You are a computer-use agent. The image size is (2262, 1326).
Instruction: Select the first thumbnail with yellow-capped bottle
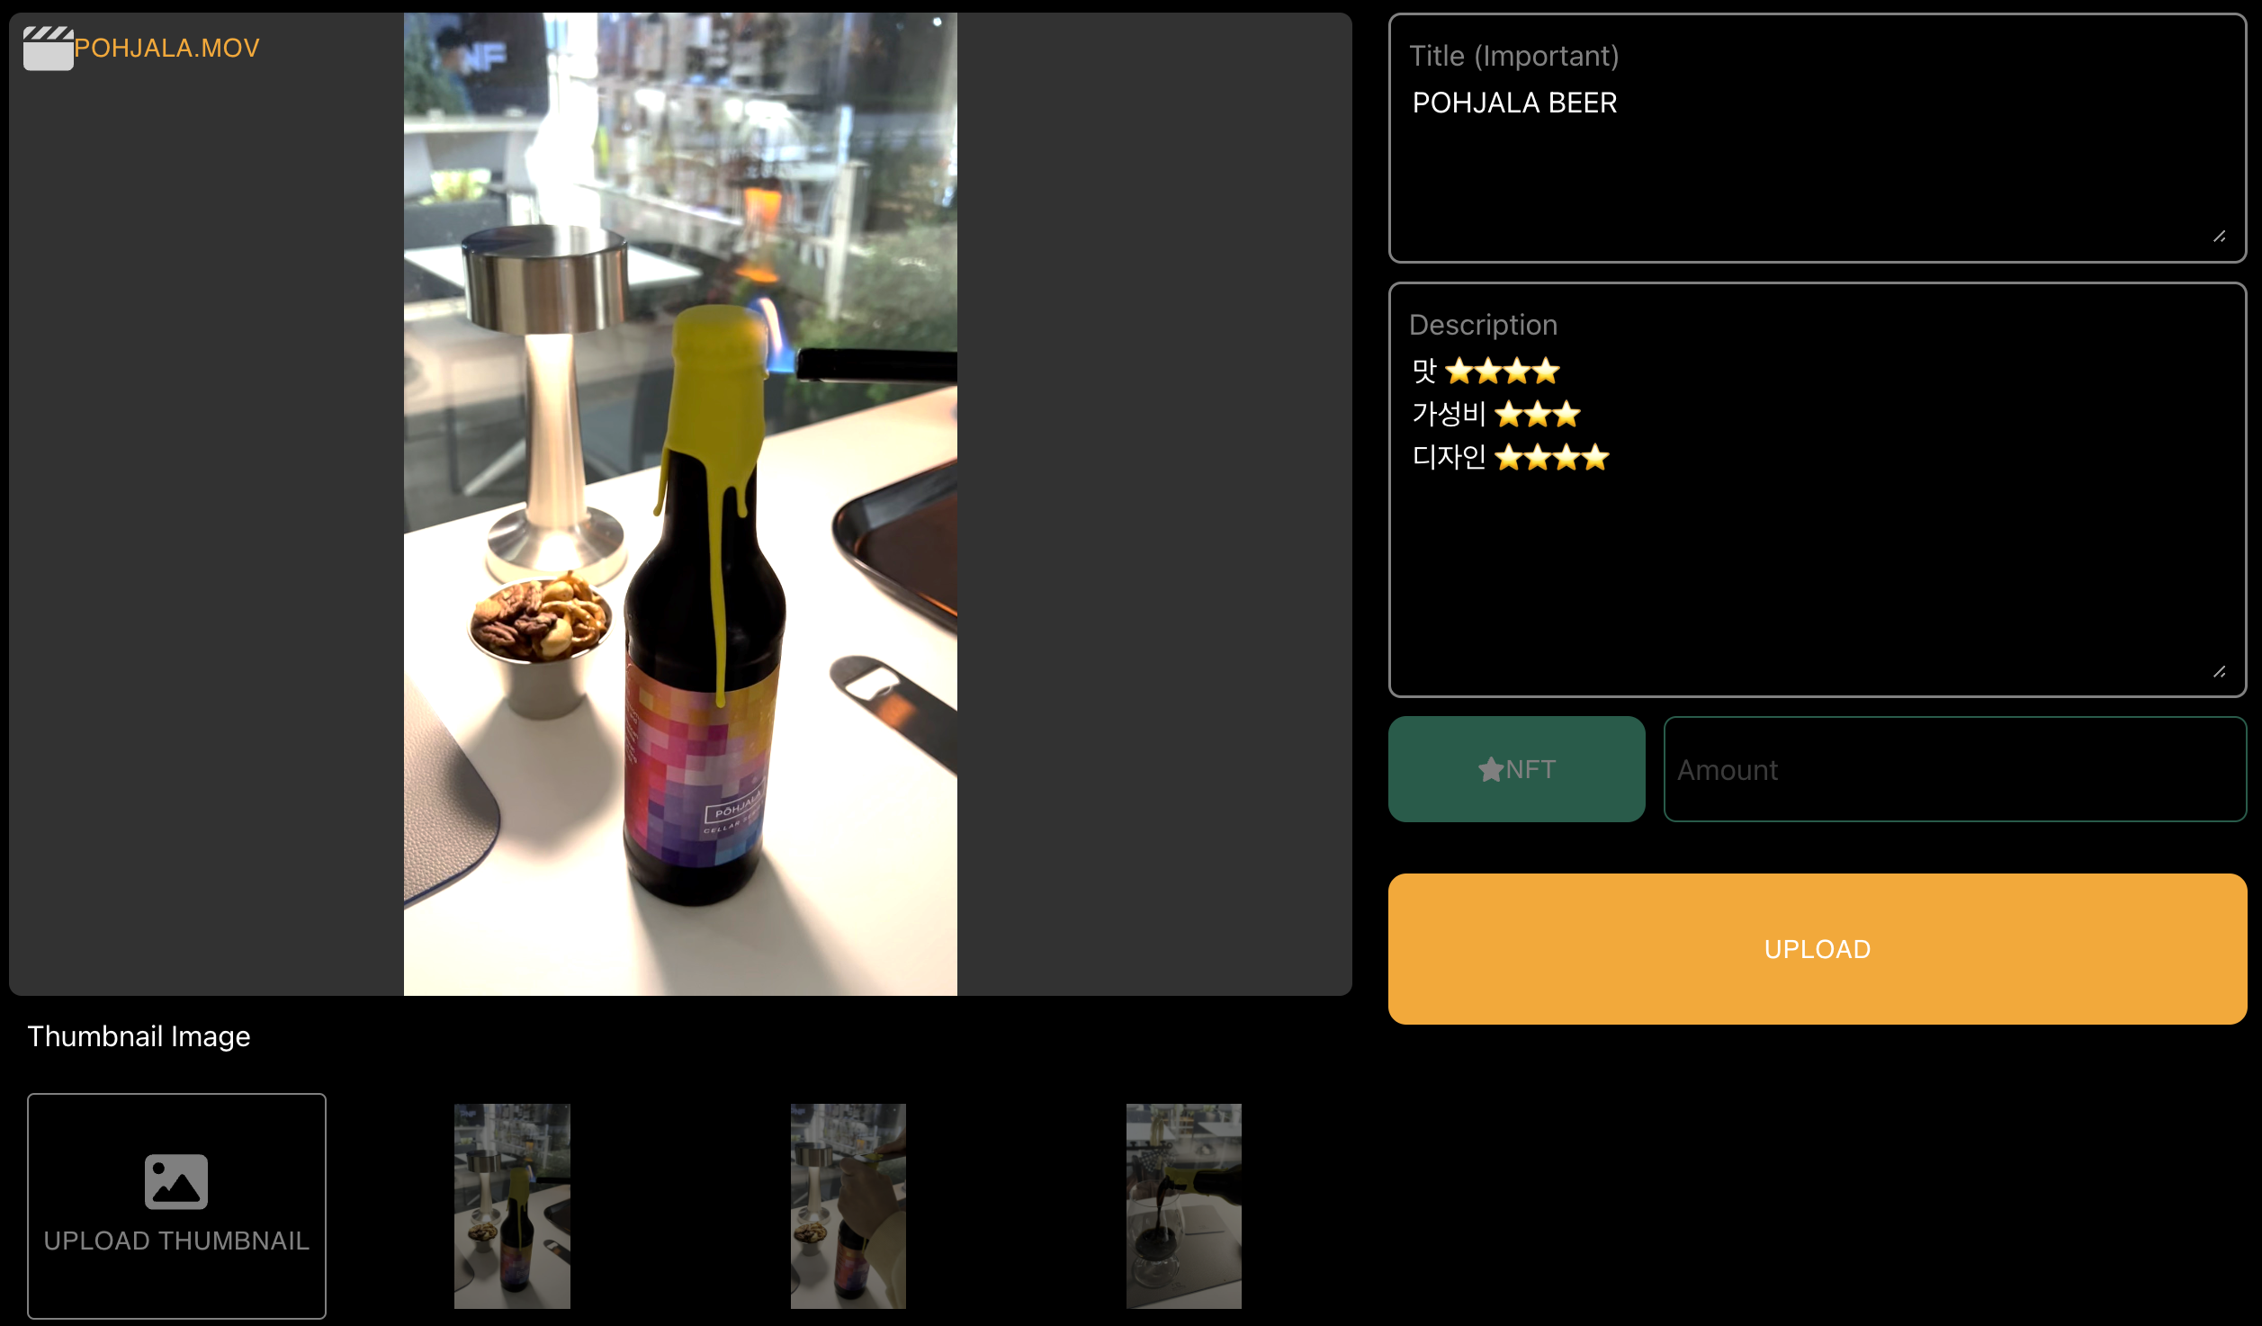(x=512, y=1205)
